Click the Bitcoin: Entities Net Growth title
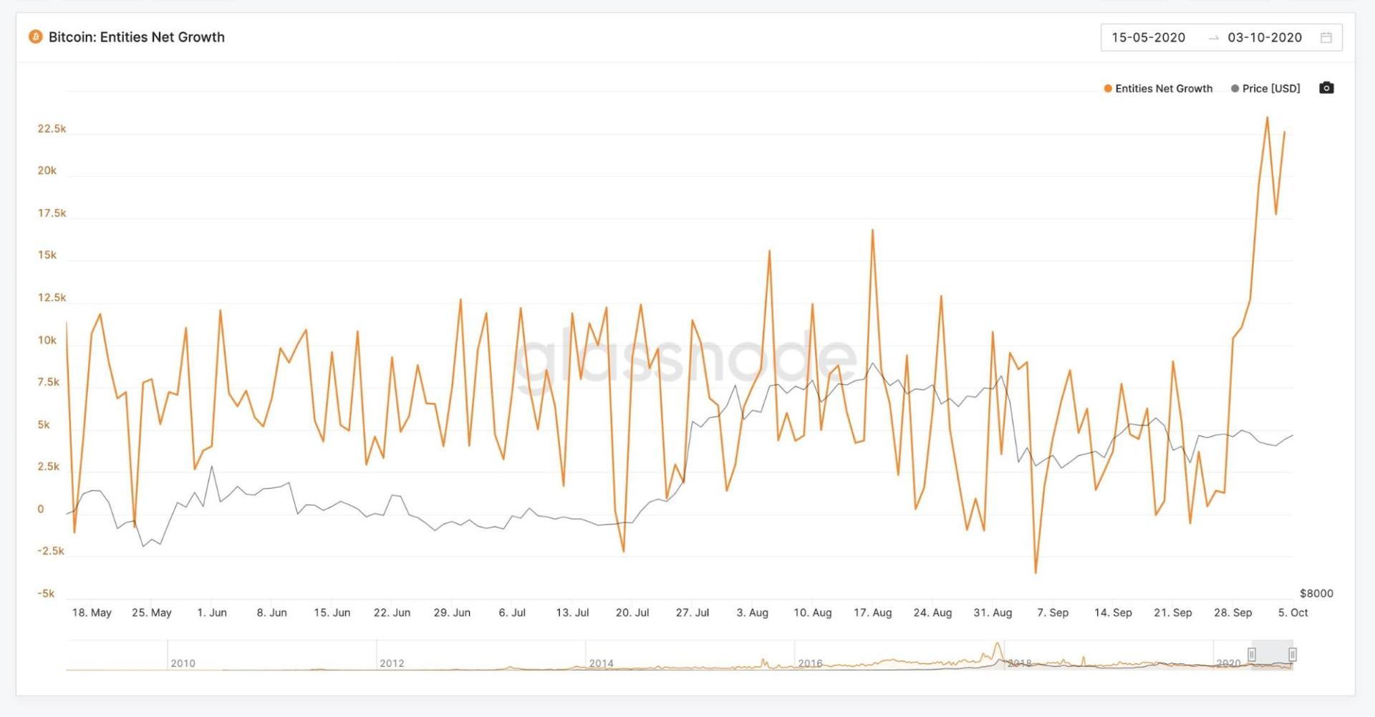Image resolution: width=1375 pixels, height=717 pixels. [x=136, y=37]
